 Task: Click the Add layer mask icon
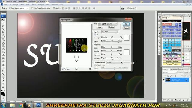click(x=172, y=100)
